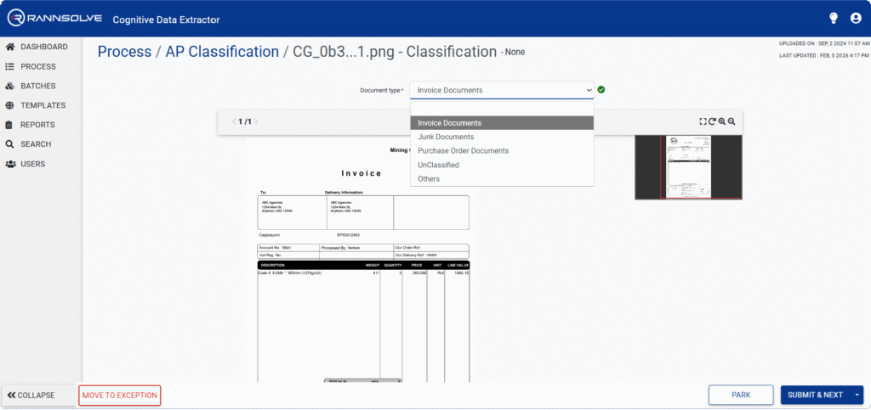The image size is (871, 410).
Task: Click the lightbulb tips icon
Action: [x=834, y=18]
